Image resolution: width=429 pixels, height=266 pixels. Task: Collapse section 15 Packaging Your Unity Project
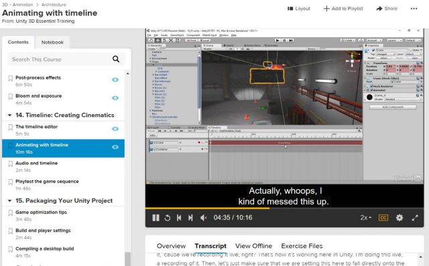pos(9,201)
